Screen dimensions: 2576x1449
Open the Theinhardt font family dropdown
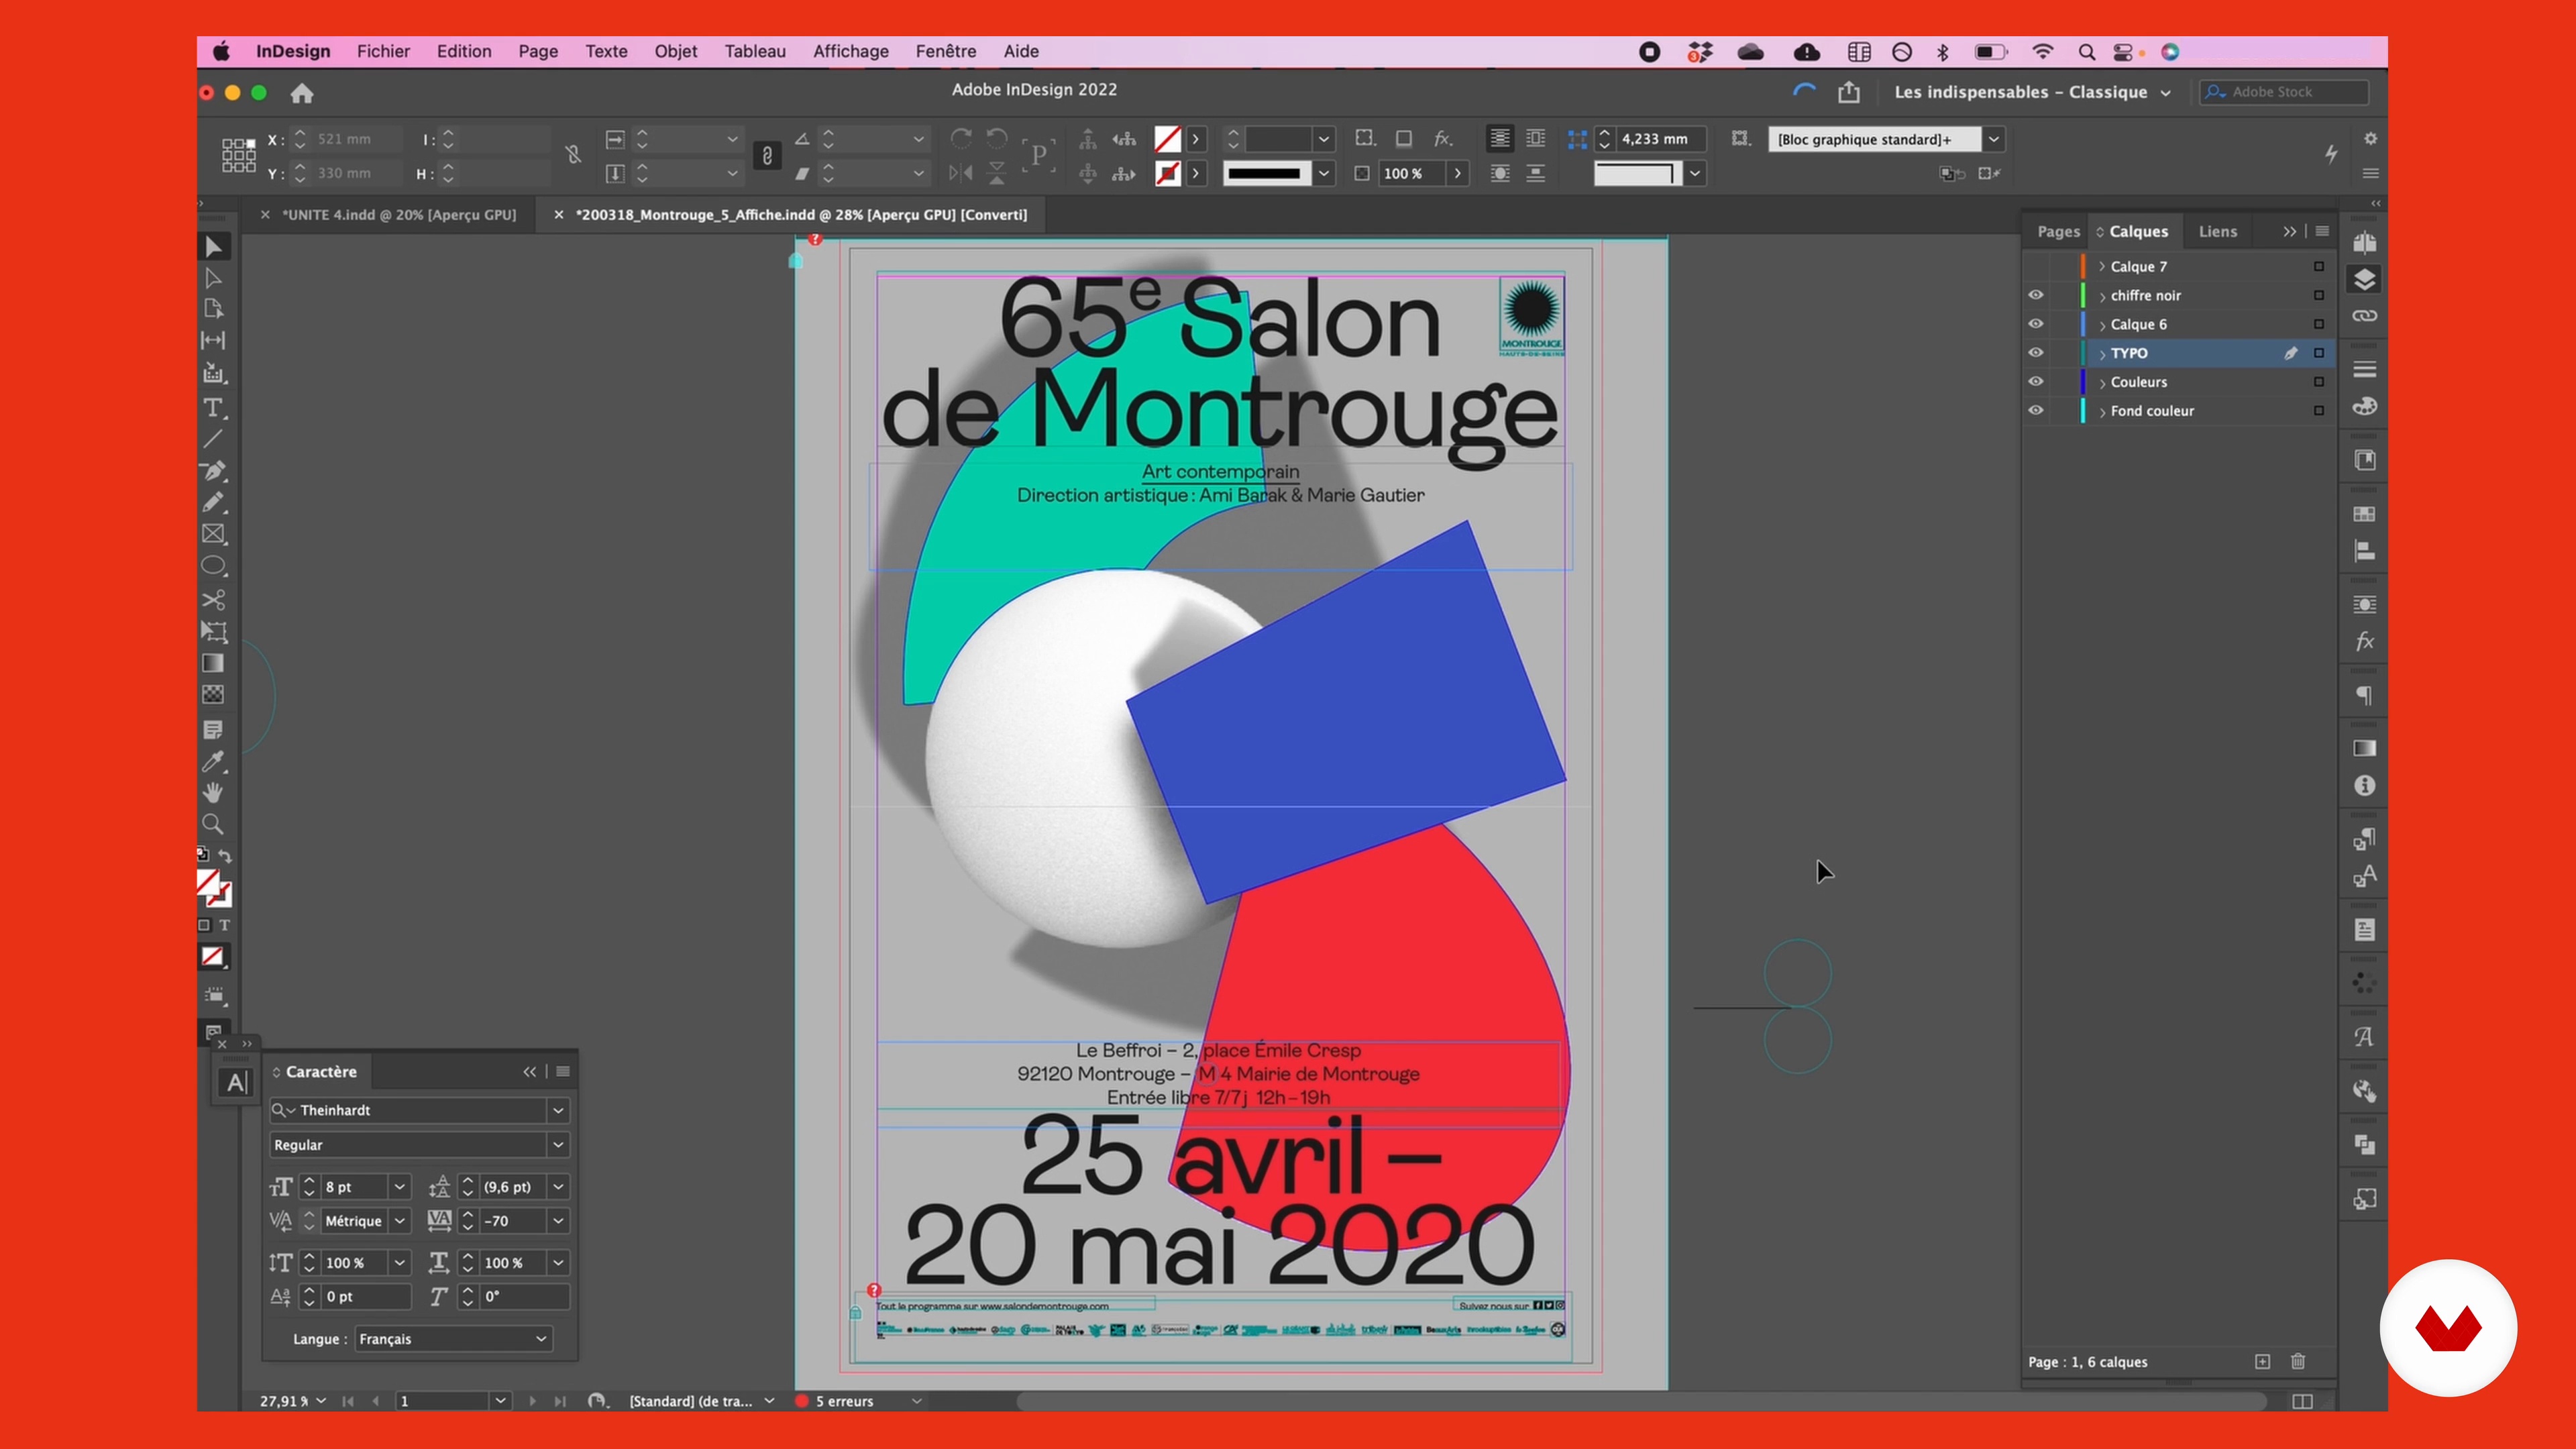pyautogui.click(x=558, y=1110)
